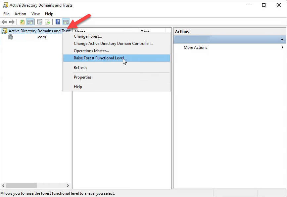Click the status bar text about raising forest level

click(x=58, y=193)
